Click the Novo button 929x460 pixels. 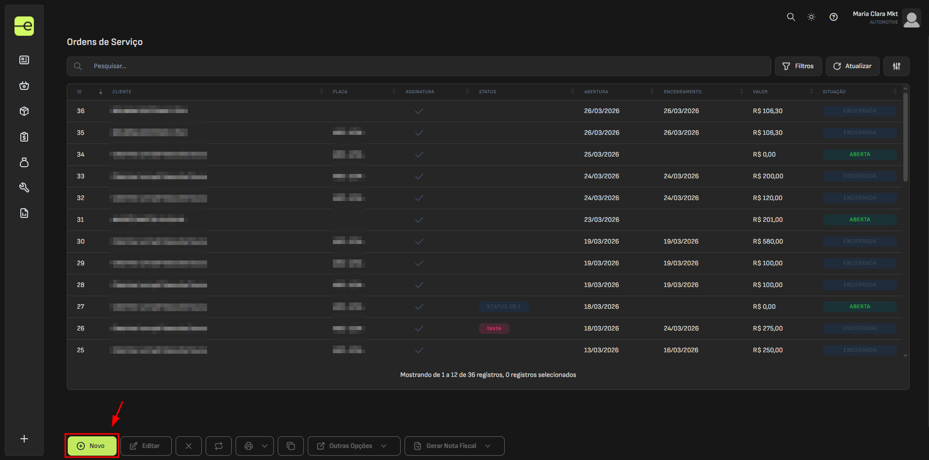pyautogui.click(x=92, y=446)
